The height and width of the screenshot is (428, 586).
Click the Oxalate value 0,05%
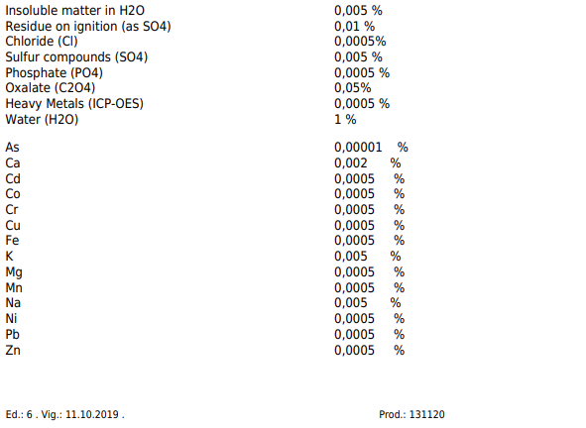pyautogui.click(x=352, y=88)
